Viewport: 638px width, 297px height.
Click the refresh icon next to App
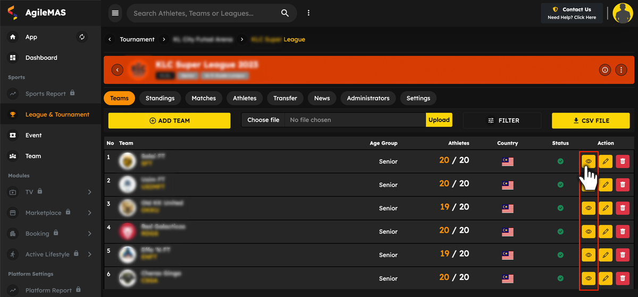click(82, 37)
